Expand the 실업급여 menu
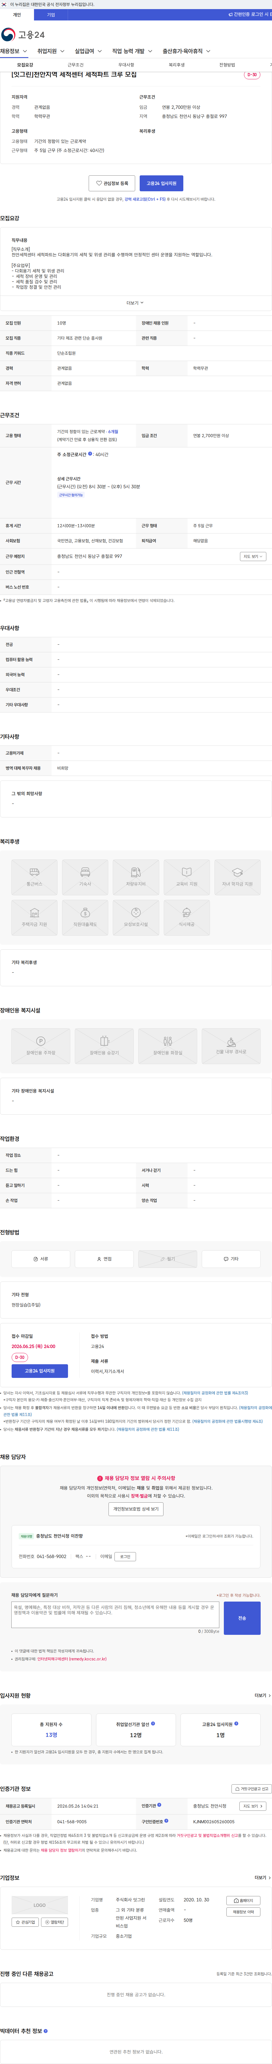The height and width of the screenshot is (2064, 272). tap(88, 51)
